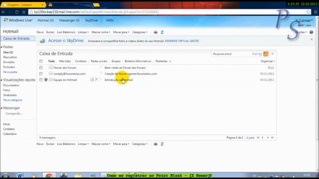Click the refresh icon in top toolbar
The height and width of the screenshot is (179, 319).
click(162, 32)
